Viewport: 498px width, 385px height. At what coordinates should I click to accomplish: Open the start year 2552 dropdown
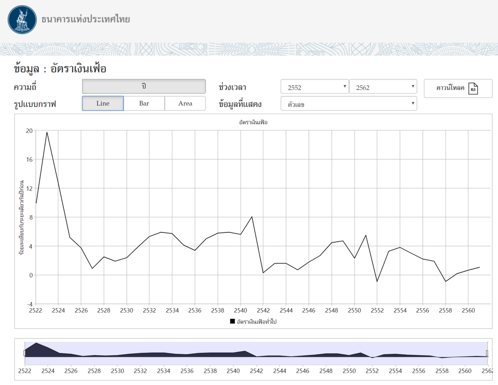pos(314,87)
